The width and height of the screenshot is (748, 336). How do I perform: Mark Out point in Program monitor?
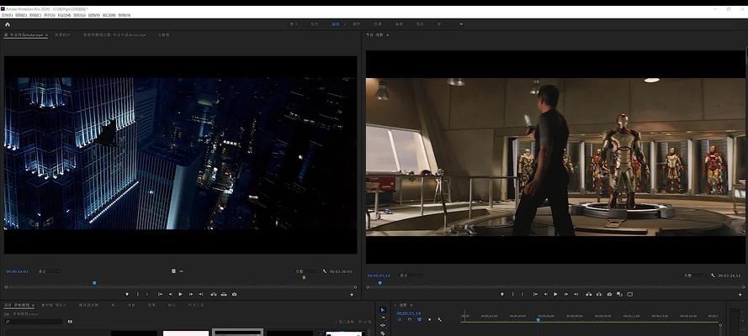[523, 294]
